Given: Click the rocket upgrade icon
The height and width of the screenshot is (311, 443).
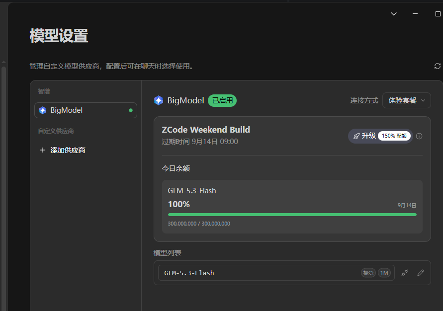Looking at the screenshot, I should 356,136.
